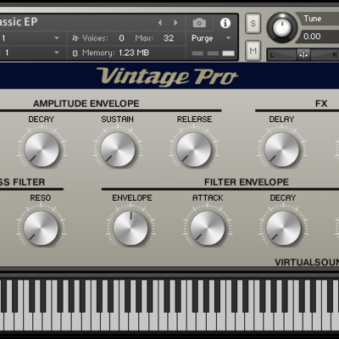
Task: Click the Voices note icon
Action: click(75, 38)
